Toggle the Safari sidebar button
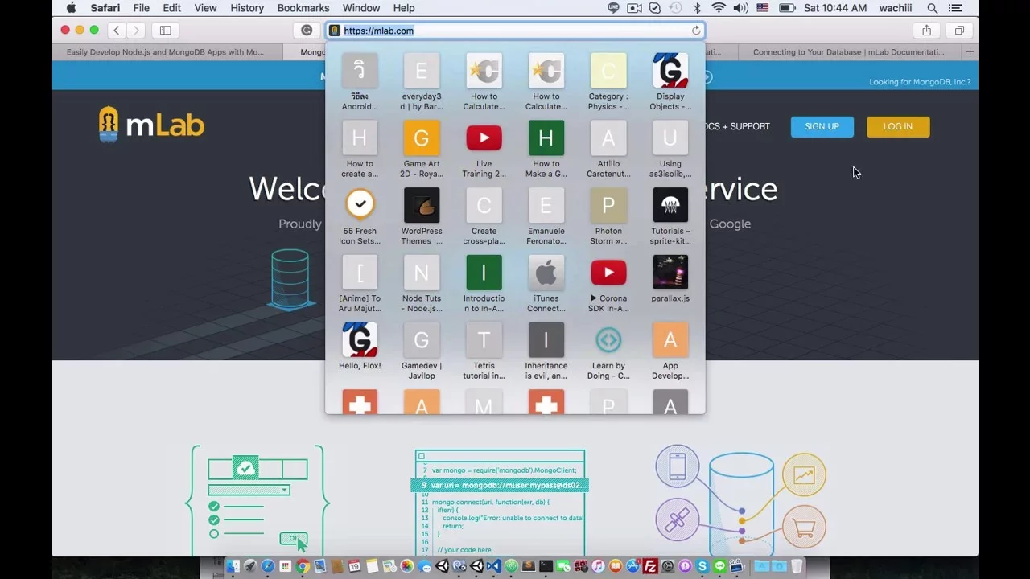The height and width of the screenshot is (579, 1030). 165,31
